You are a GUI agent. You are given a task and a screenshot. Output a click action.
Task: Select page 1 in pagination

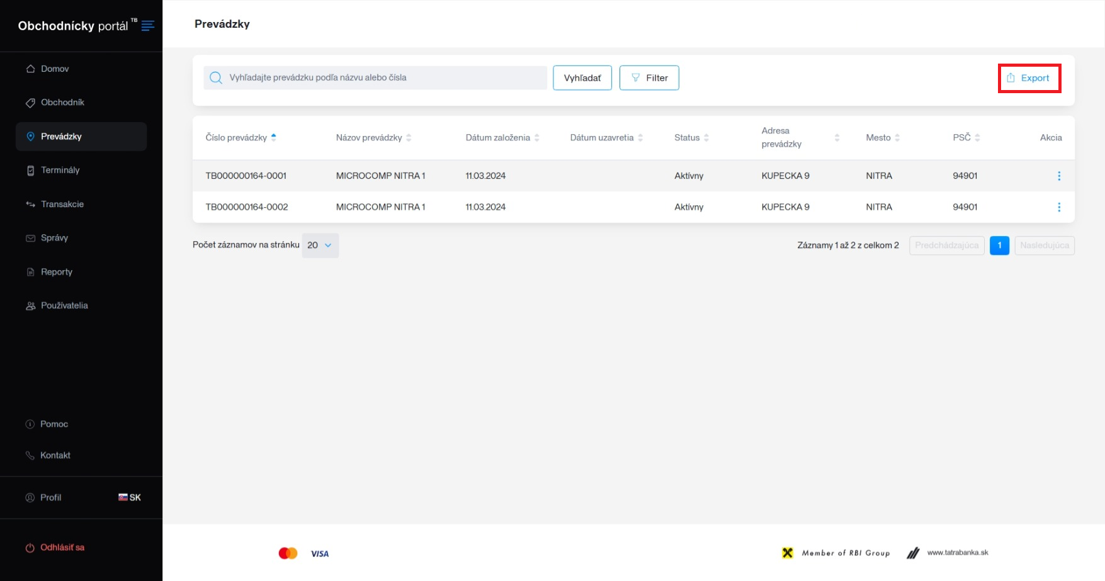tap(999, 245)
